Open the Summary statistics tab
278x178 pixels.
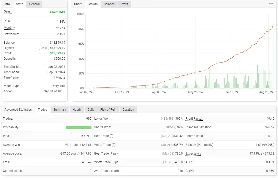coord(60,110)
